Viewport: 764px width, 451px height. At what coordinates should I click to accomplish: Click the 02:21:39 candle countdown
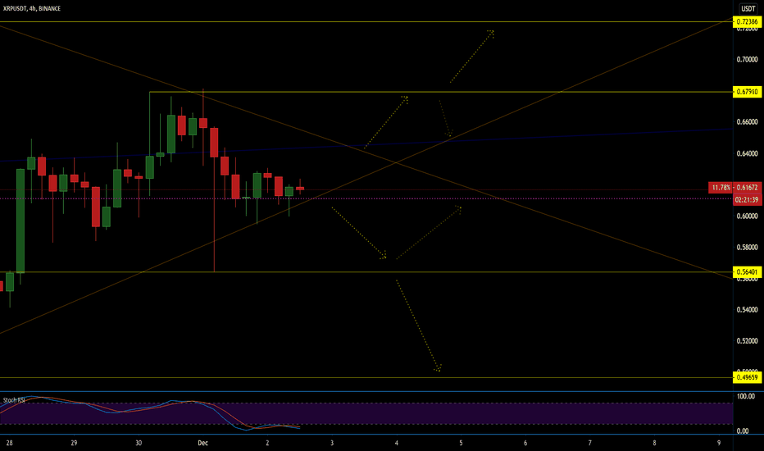click(747, 200)
